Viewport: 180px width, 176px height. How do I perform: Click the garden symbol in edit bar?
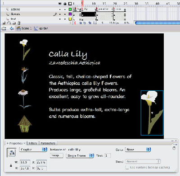[41, 28]
